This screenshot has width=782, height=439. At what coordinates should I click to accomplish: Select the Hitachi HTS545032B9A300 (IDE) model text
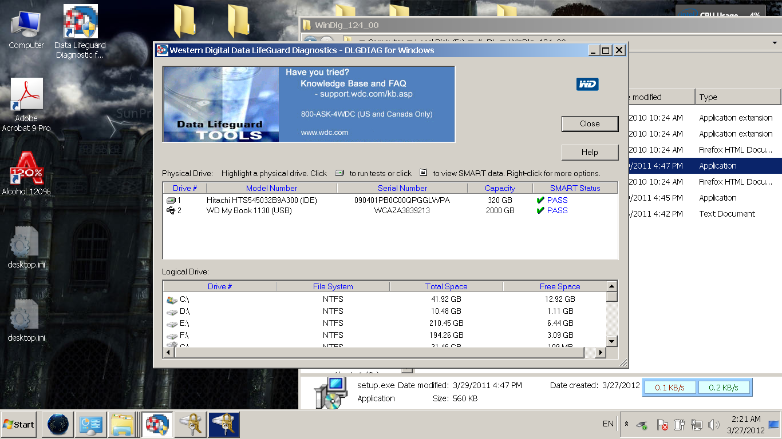point(262,200)
